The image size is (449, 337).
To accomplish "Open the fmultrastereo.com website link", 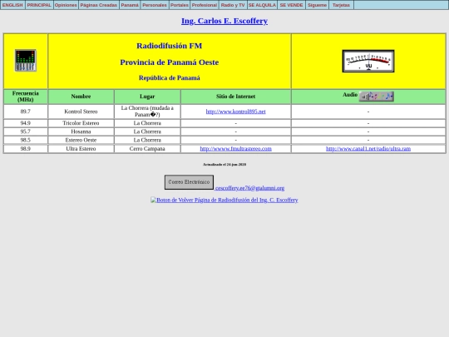I will pos(235,149).
